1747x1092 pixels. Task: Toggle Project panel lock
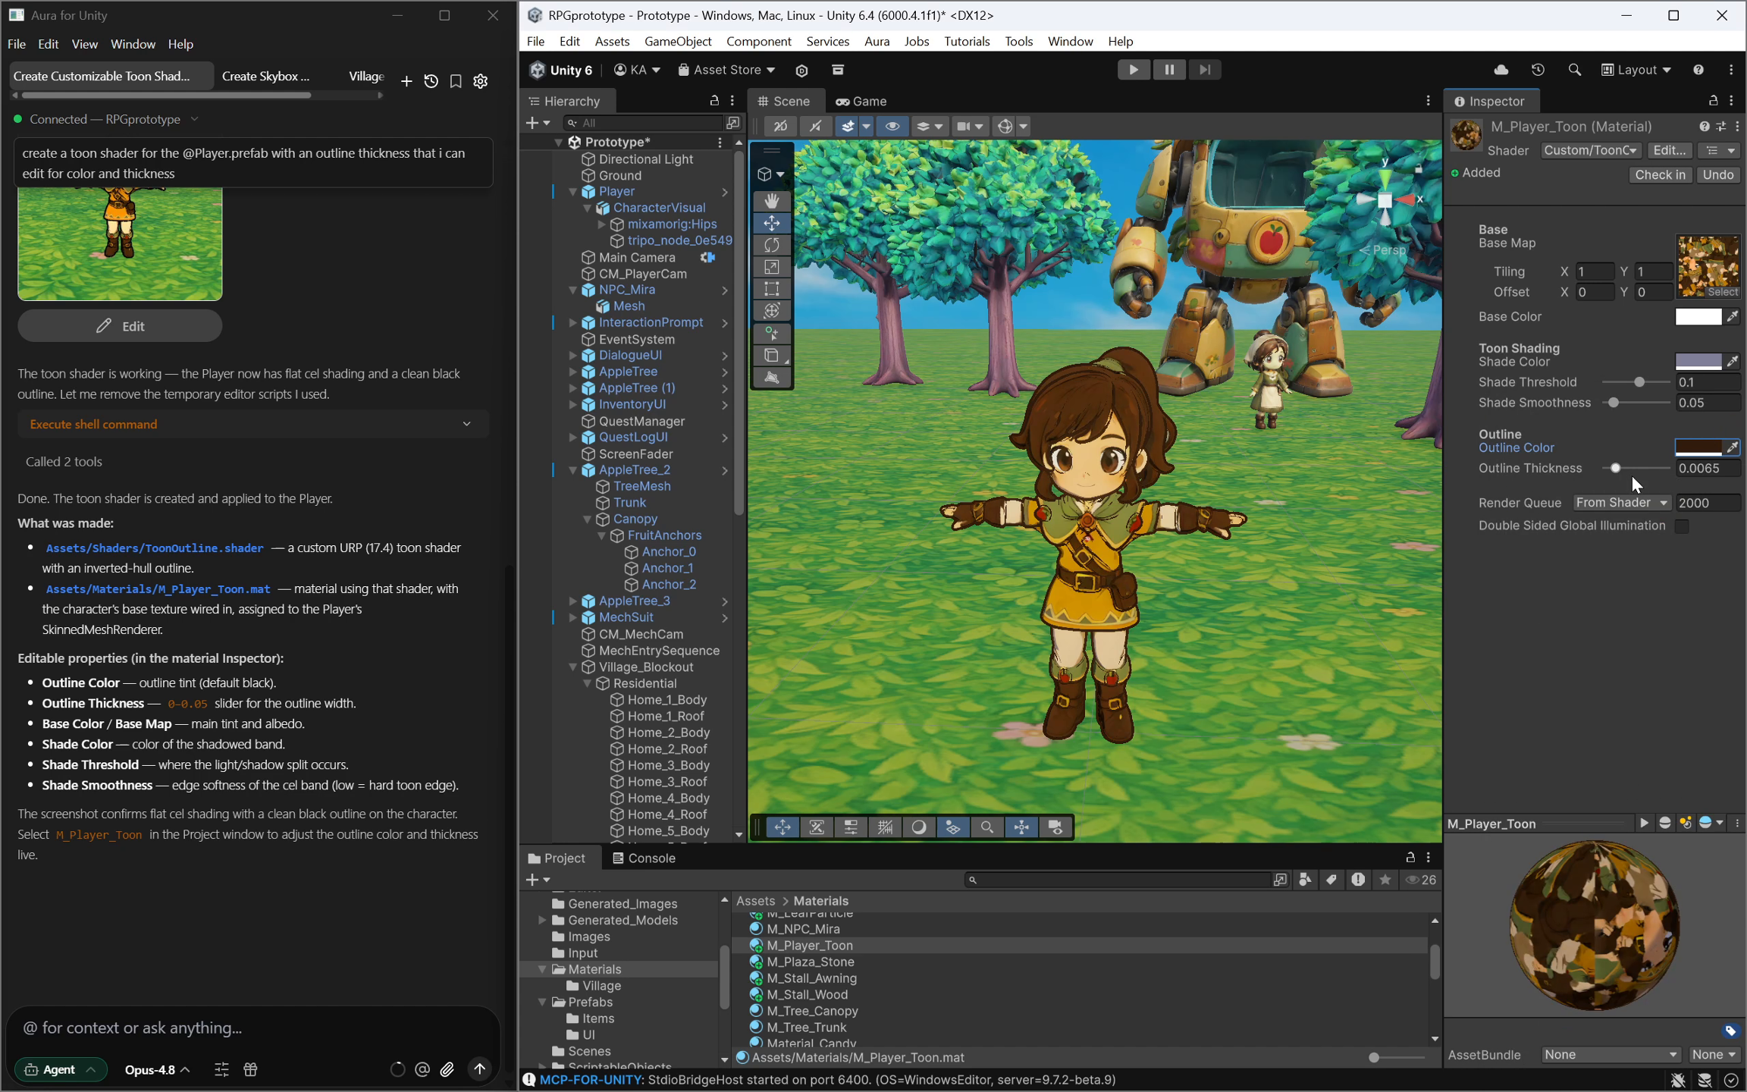click(x=1410, y=858)
